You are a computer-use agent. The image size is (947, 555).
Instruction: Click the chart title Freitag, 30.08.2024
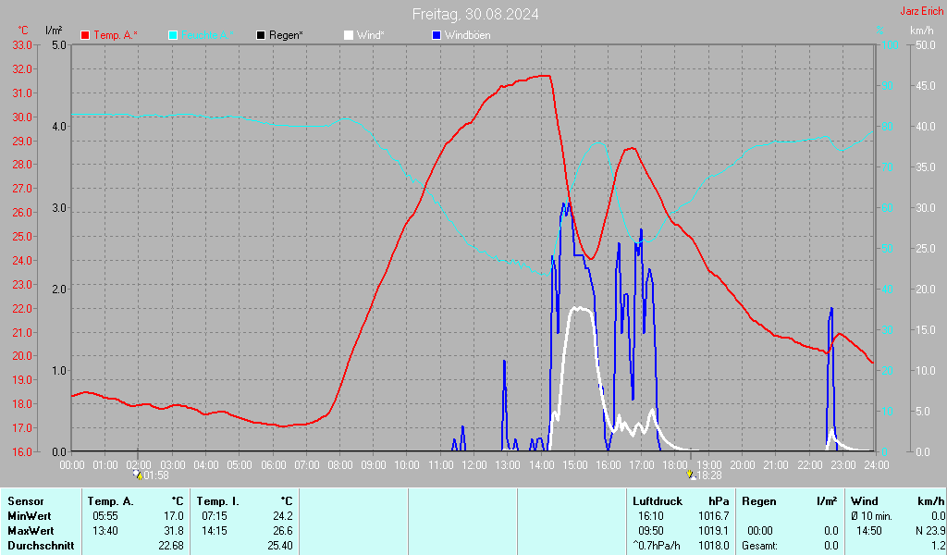[475, 14]
